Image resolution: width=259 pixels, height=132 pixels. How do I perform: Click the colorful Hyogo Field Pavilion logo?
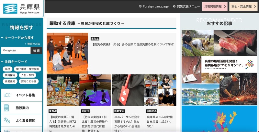(x=249, y=64)
